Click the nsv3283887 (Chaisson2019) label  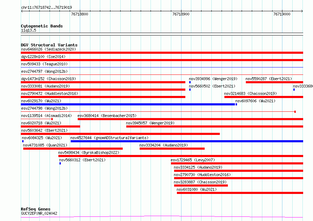pos(200,182)
